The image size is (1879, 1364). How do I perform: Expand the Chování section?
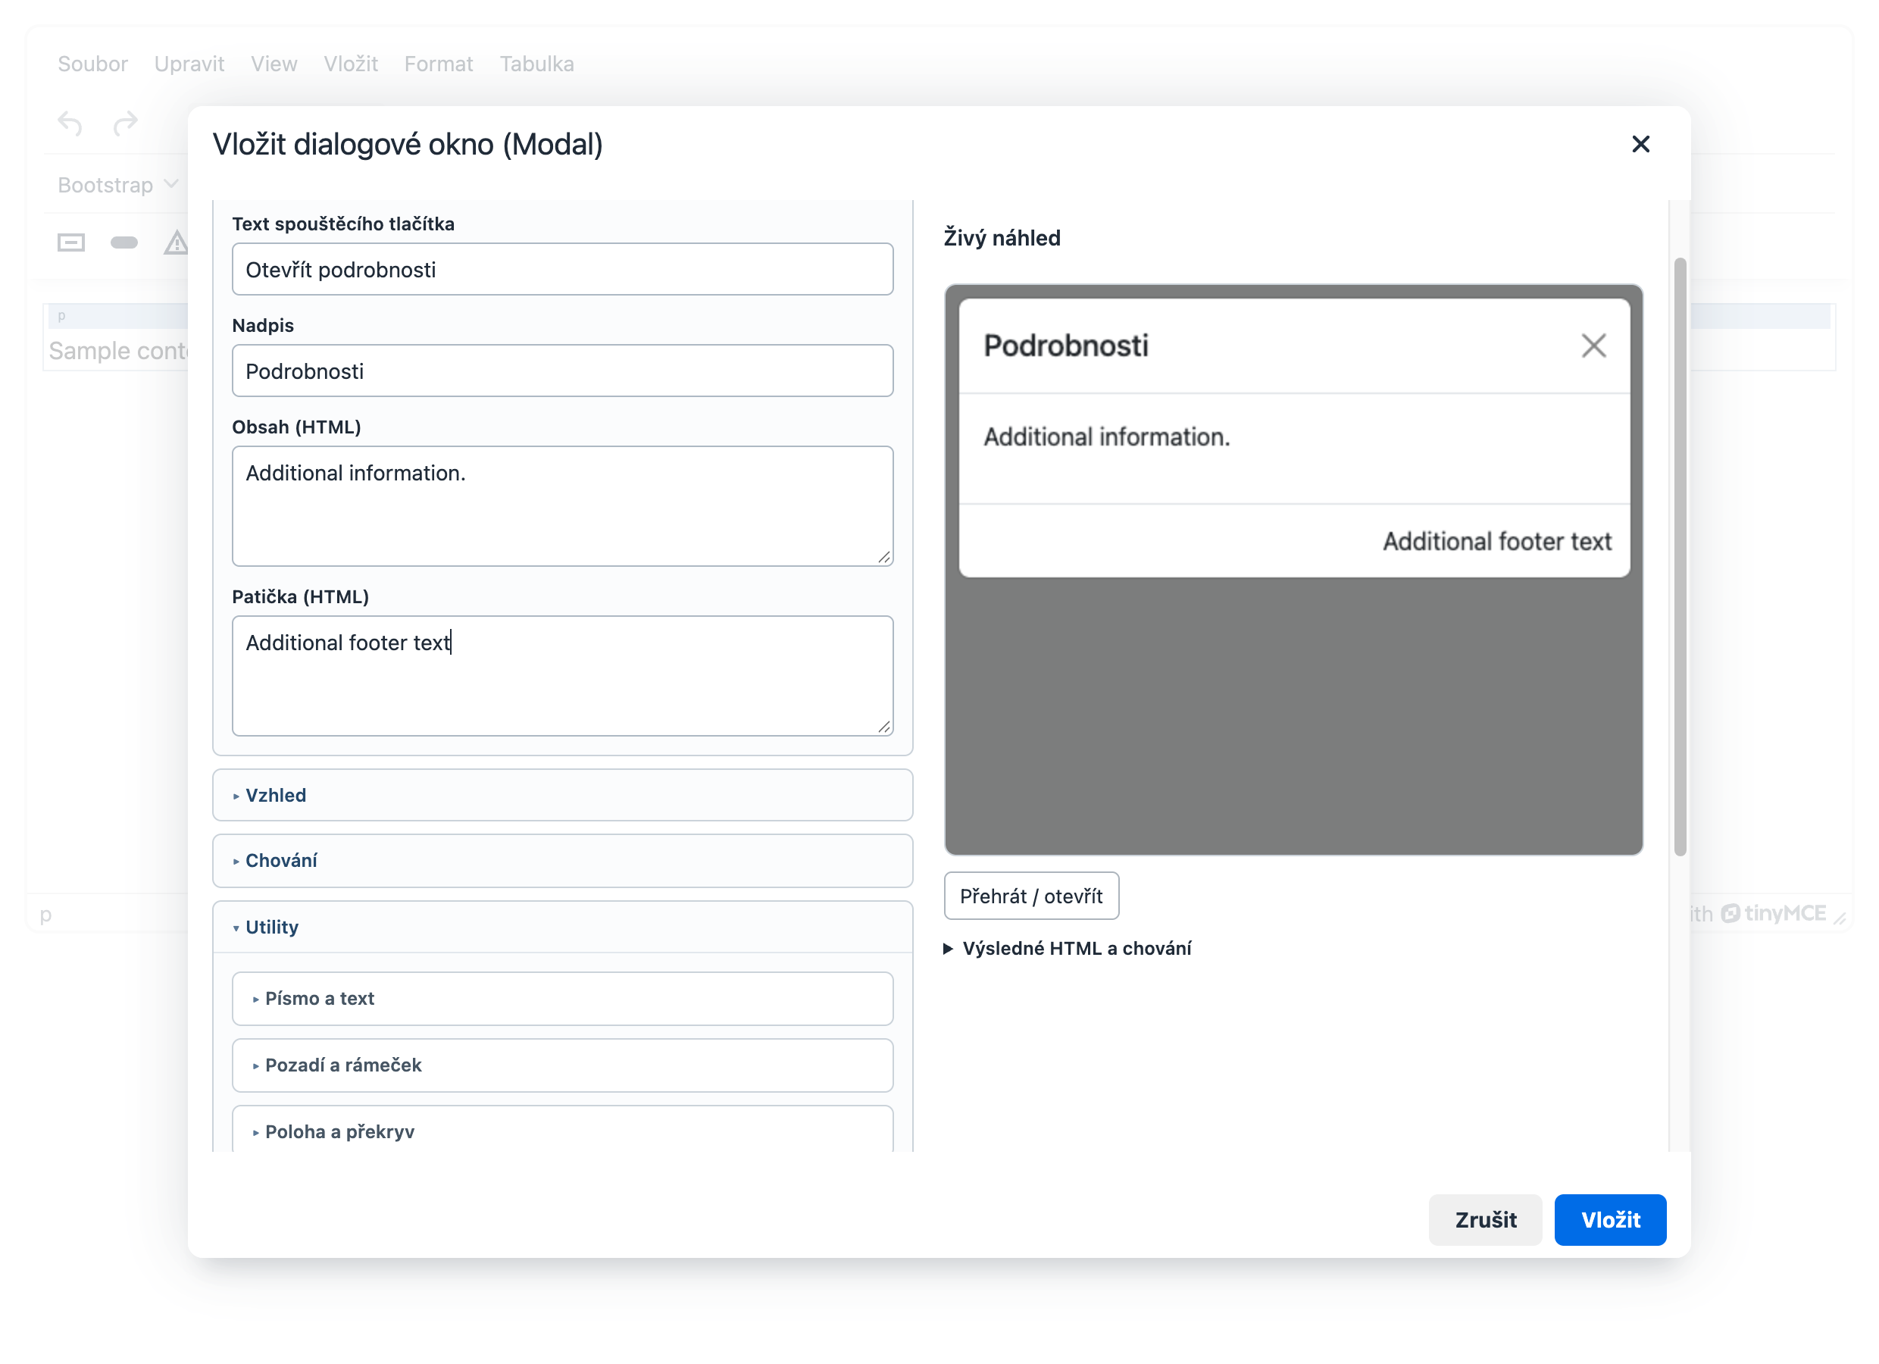point(562,860)
